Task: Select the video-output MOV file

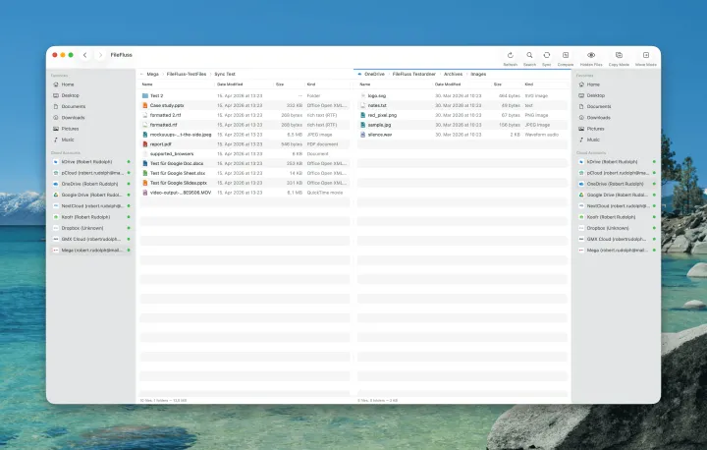Action: (x=245, y=193)
